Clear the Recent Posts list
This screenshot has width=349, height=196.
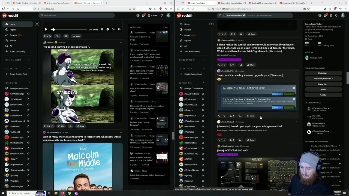[x=166, y=27]
